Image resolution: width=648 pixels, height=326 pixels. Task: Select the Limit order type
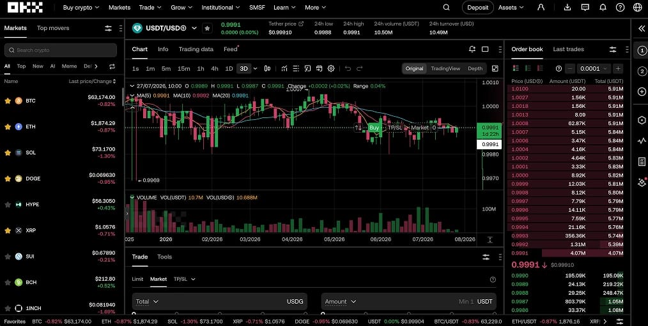(x=137, y=279)
